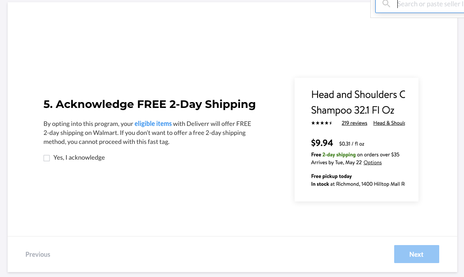Click the $9.94 price
Image resolution: width=464 pixels, height=277 pixels.
point(322,143)
